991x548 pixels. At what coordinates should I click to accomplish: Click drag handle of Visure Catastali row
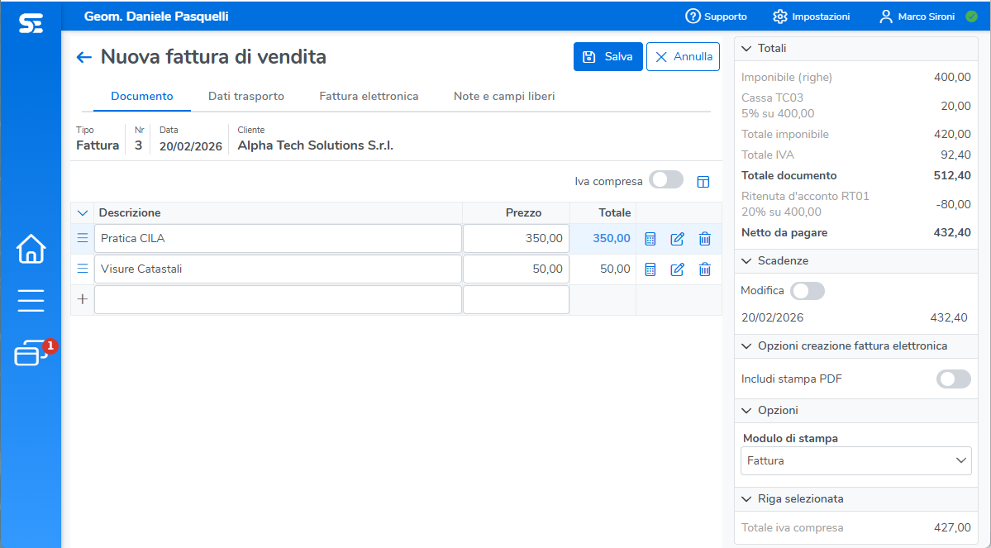(82, 269)
